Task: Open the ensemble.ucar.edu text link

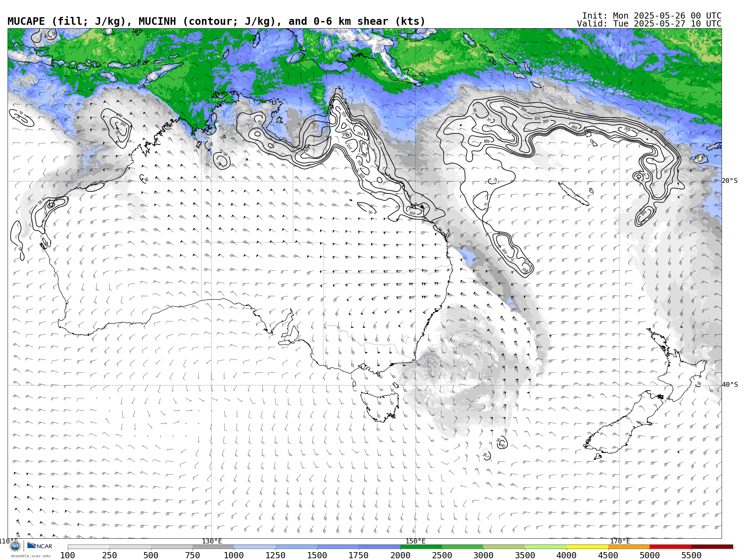Action: pyautogui.click(x=30, y=556)
